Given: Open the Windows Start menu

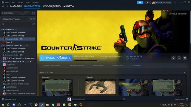Looking at the screenshot, I should 3,105.
